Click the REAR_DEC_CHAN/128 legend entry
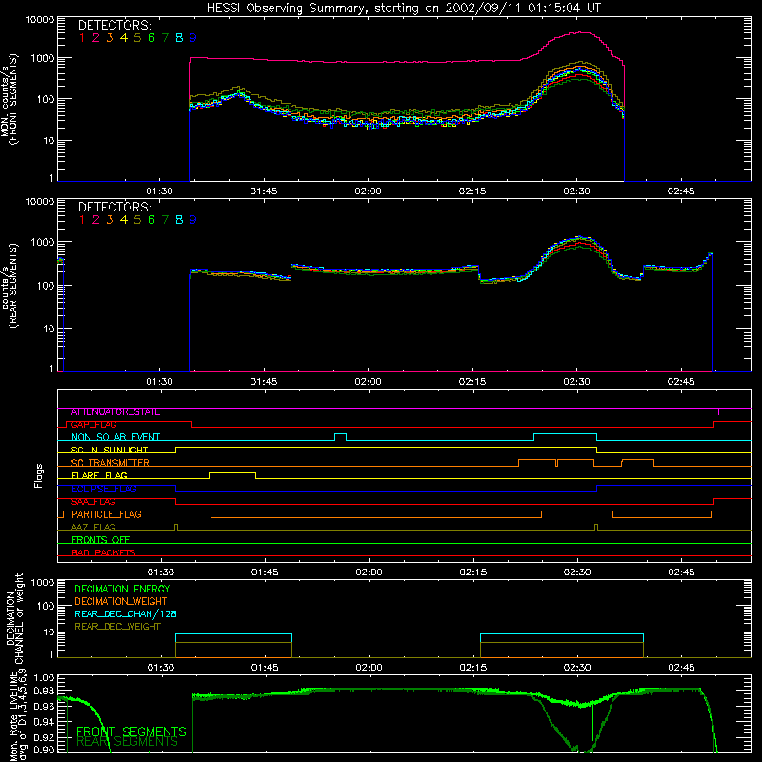Viewport: 762px width, 762px height. click(126, 614)
